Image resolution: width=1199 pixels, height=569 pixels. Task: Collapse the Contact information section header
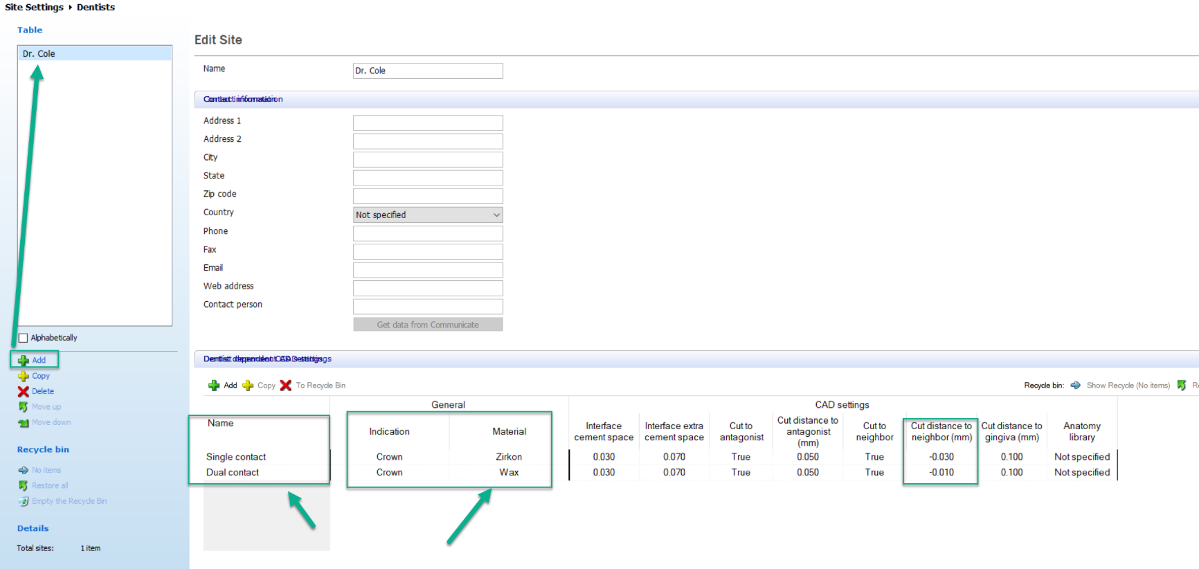click(242, 99)
